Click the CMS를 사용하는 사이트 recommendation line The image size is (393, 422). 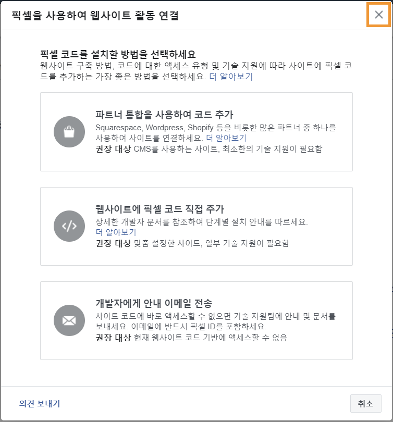tap(209, 149)
